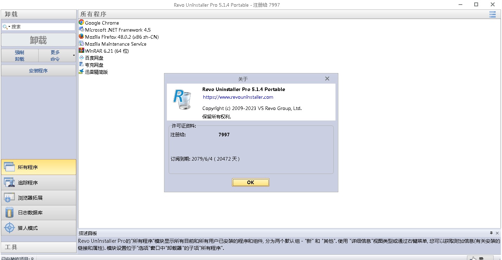Click the 日志数据库 sidebar icon
The width and height of the screenshot is (502, 260).
pos(9,213)
